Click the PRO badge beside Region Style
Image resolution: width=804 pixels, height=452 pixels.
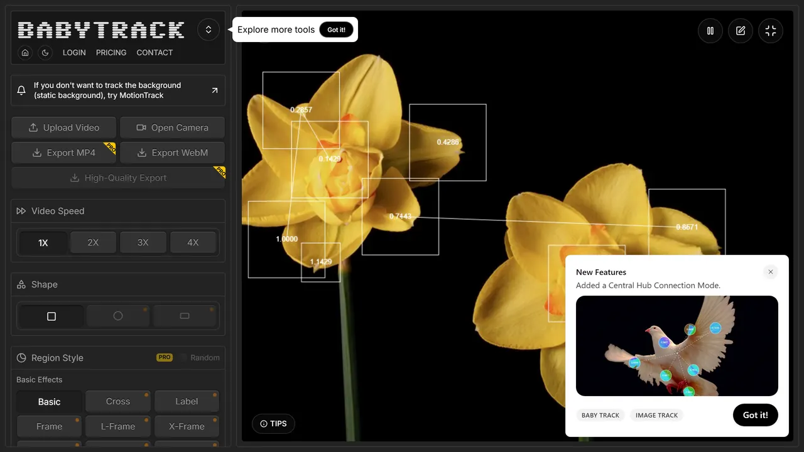click(x=165, y=357)
